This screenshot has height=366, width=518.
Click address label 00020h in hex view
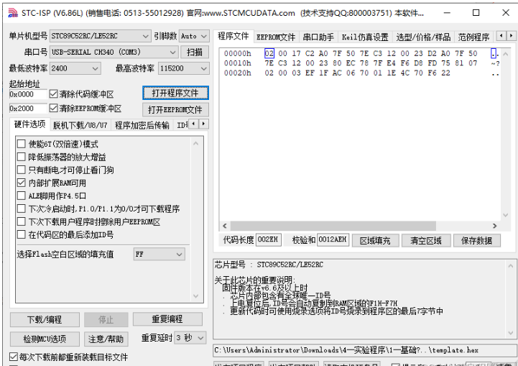point(238,73)
